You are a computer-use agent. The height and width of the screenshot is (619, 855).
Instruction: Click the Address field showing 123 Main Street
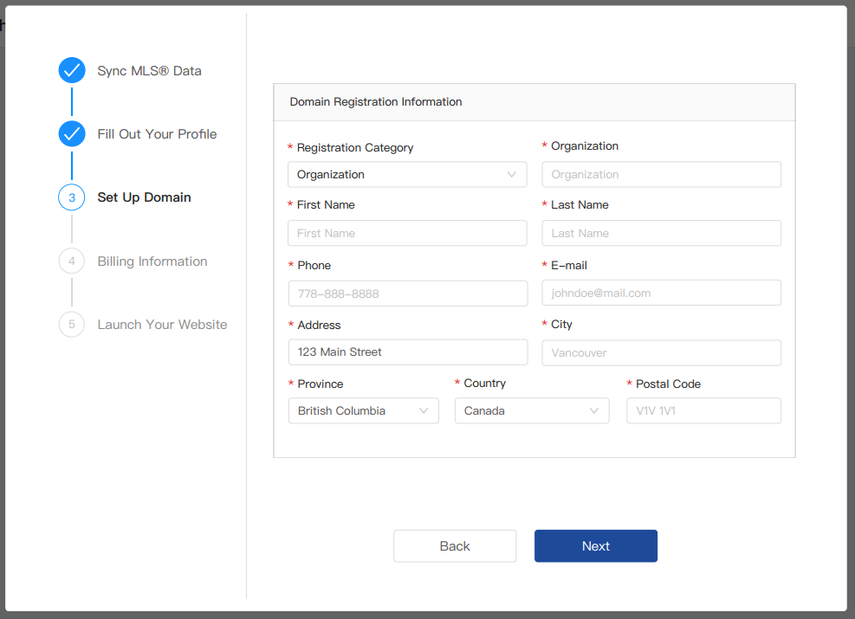407,351
